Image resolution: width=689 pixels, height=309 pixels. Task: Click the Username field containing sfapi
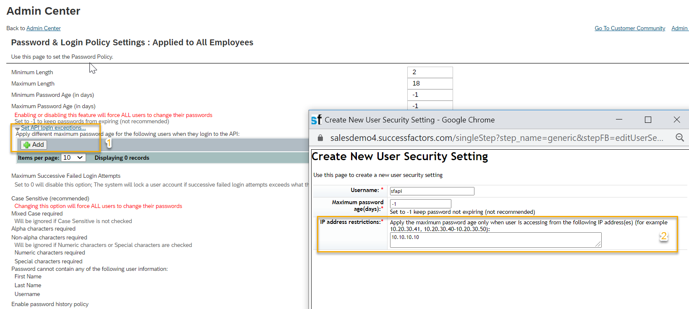pyautogui.click(x=432, y=191)
